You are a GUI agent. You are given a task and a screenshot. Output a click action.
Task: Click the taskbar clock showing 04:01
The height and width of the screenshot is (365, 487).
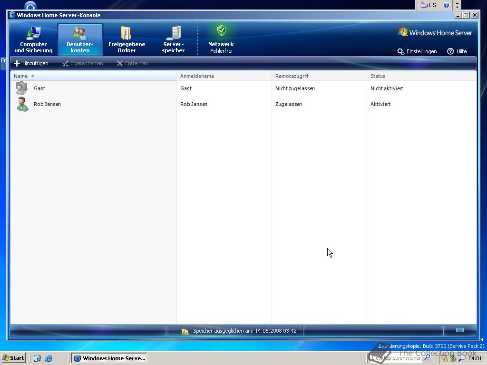coord(475,358)
